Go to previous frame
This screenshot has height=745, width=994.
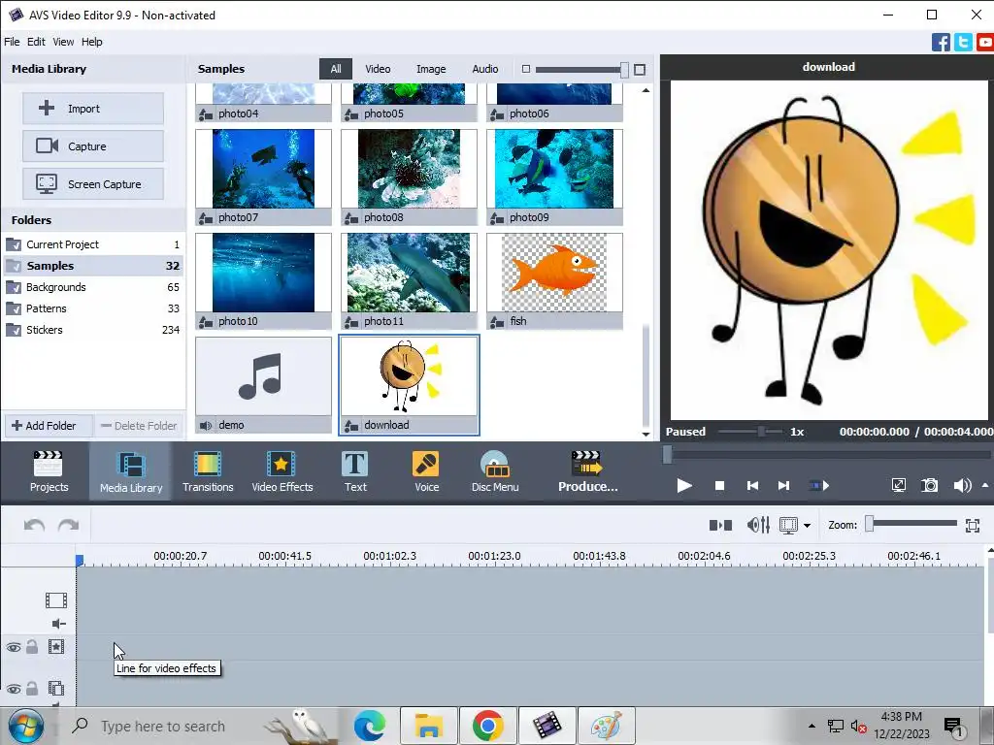click(x=752, y=486)
